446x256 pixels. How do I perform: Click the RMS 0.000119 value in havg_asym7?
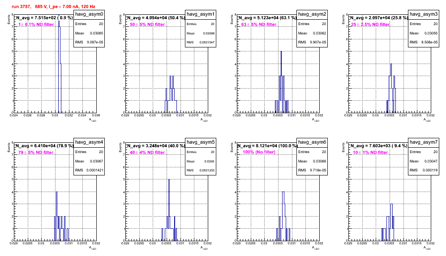pyautogui.click(x=430, y=171)
